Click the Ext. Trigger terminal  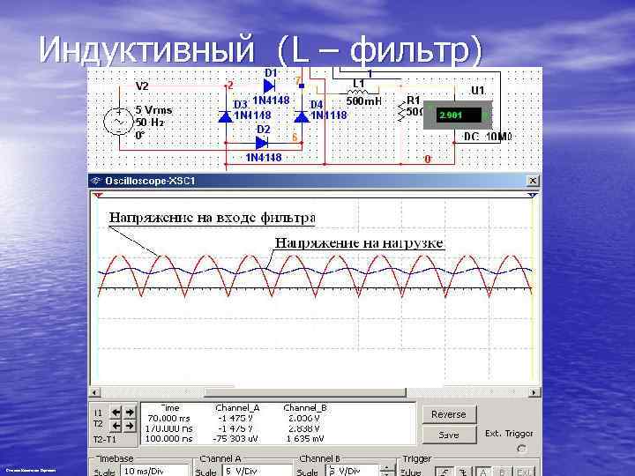point(521,448)
